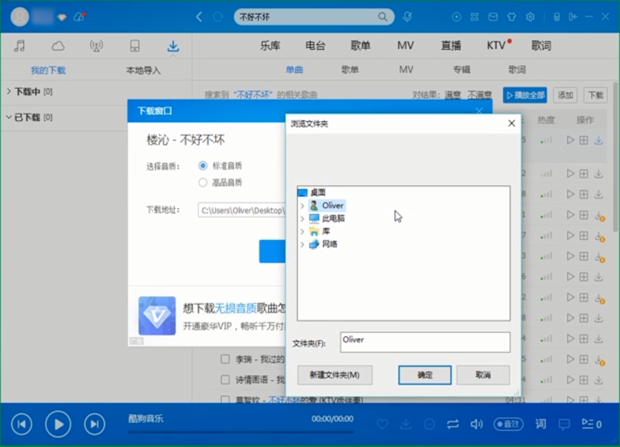This screenshot has width=620, height=447.
Task: Click the search magnifier icon
Action: click(x=382, y=17)
